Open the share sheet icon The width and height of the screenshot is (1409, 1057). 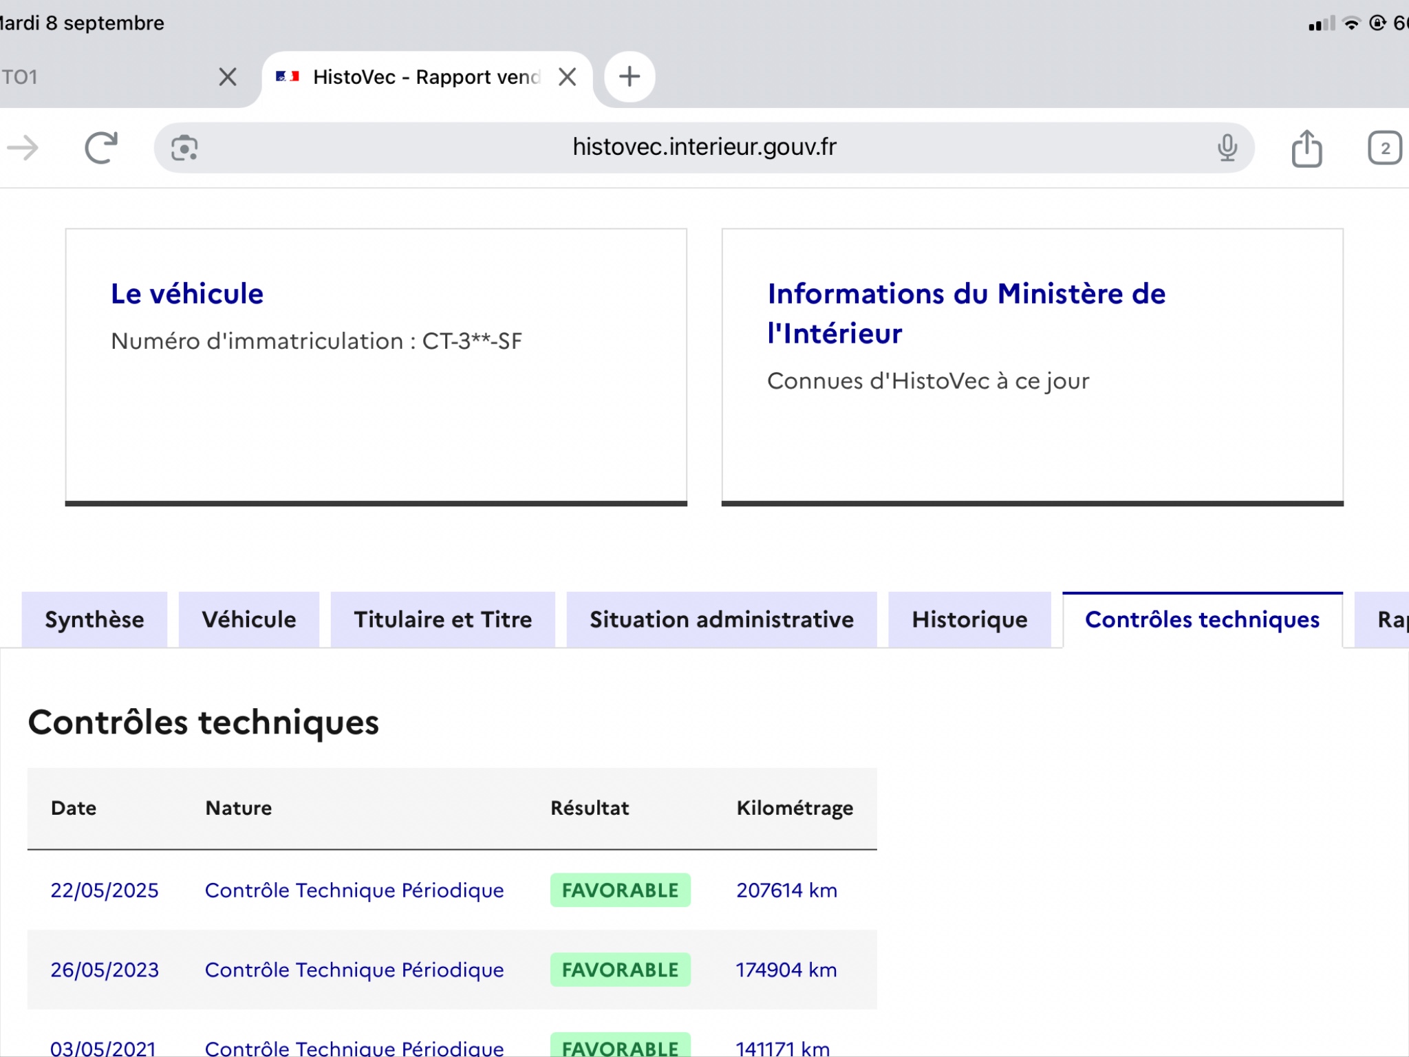pos(1306,147)
